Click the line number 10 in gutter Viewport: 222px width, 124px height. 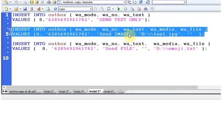(x=6, y=58)
